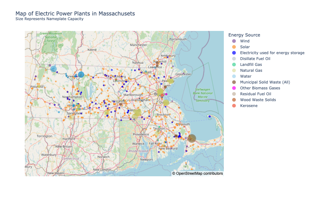Click the map chart title text

pos(75,14)
